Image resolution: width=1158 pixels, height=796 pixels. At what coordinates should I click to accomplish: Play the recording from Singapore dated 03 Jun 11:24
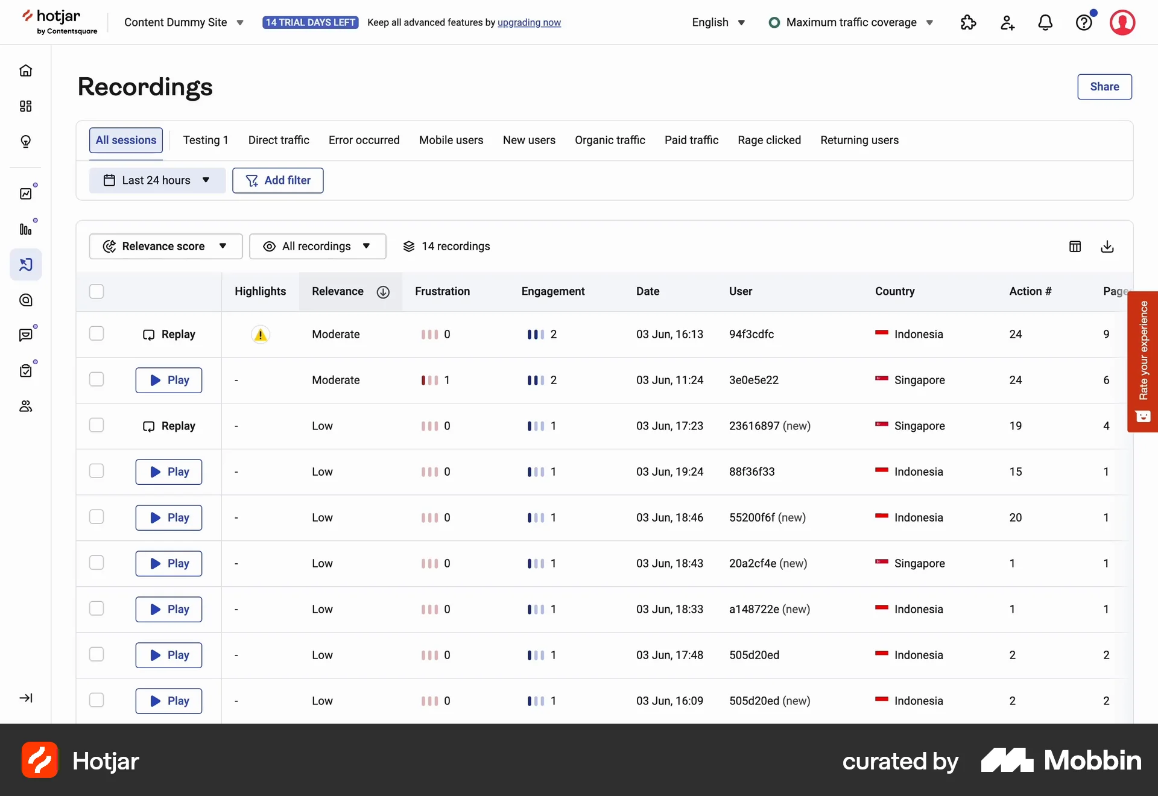click(168, 380)
